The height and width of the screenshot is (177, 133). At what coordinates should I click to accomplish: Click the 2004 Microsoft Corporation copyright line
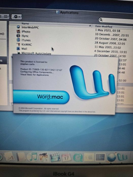coord(39,108)
